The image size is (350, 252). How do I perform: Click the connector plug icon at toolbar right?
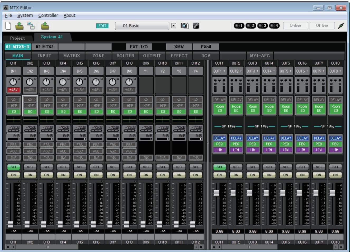pyautogui.click(x=341, y=26)
